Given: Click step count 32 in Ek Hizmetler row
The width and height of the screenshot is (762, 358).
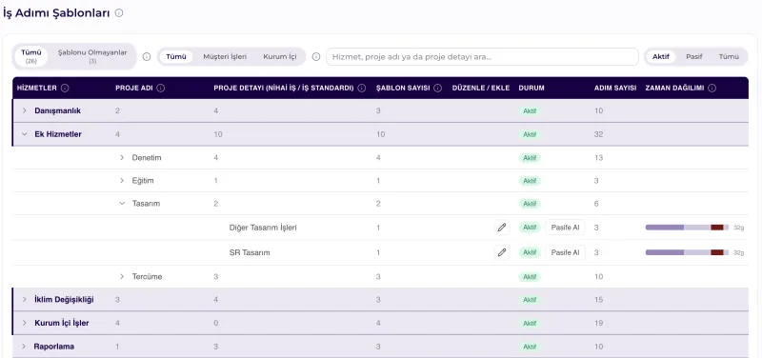Looking at the screenshot, I should point(598,134).
